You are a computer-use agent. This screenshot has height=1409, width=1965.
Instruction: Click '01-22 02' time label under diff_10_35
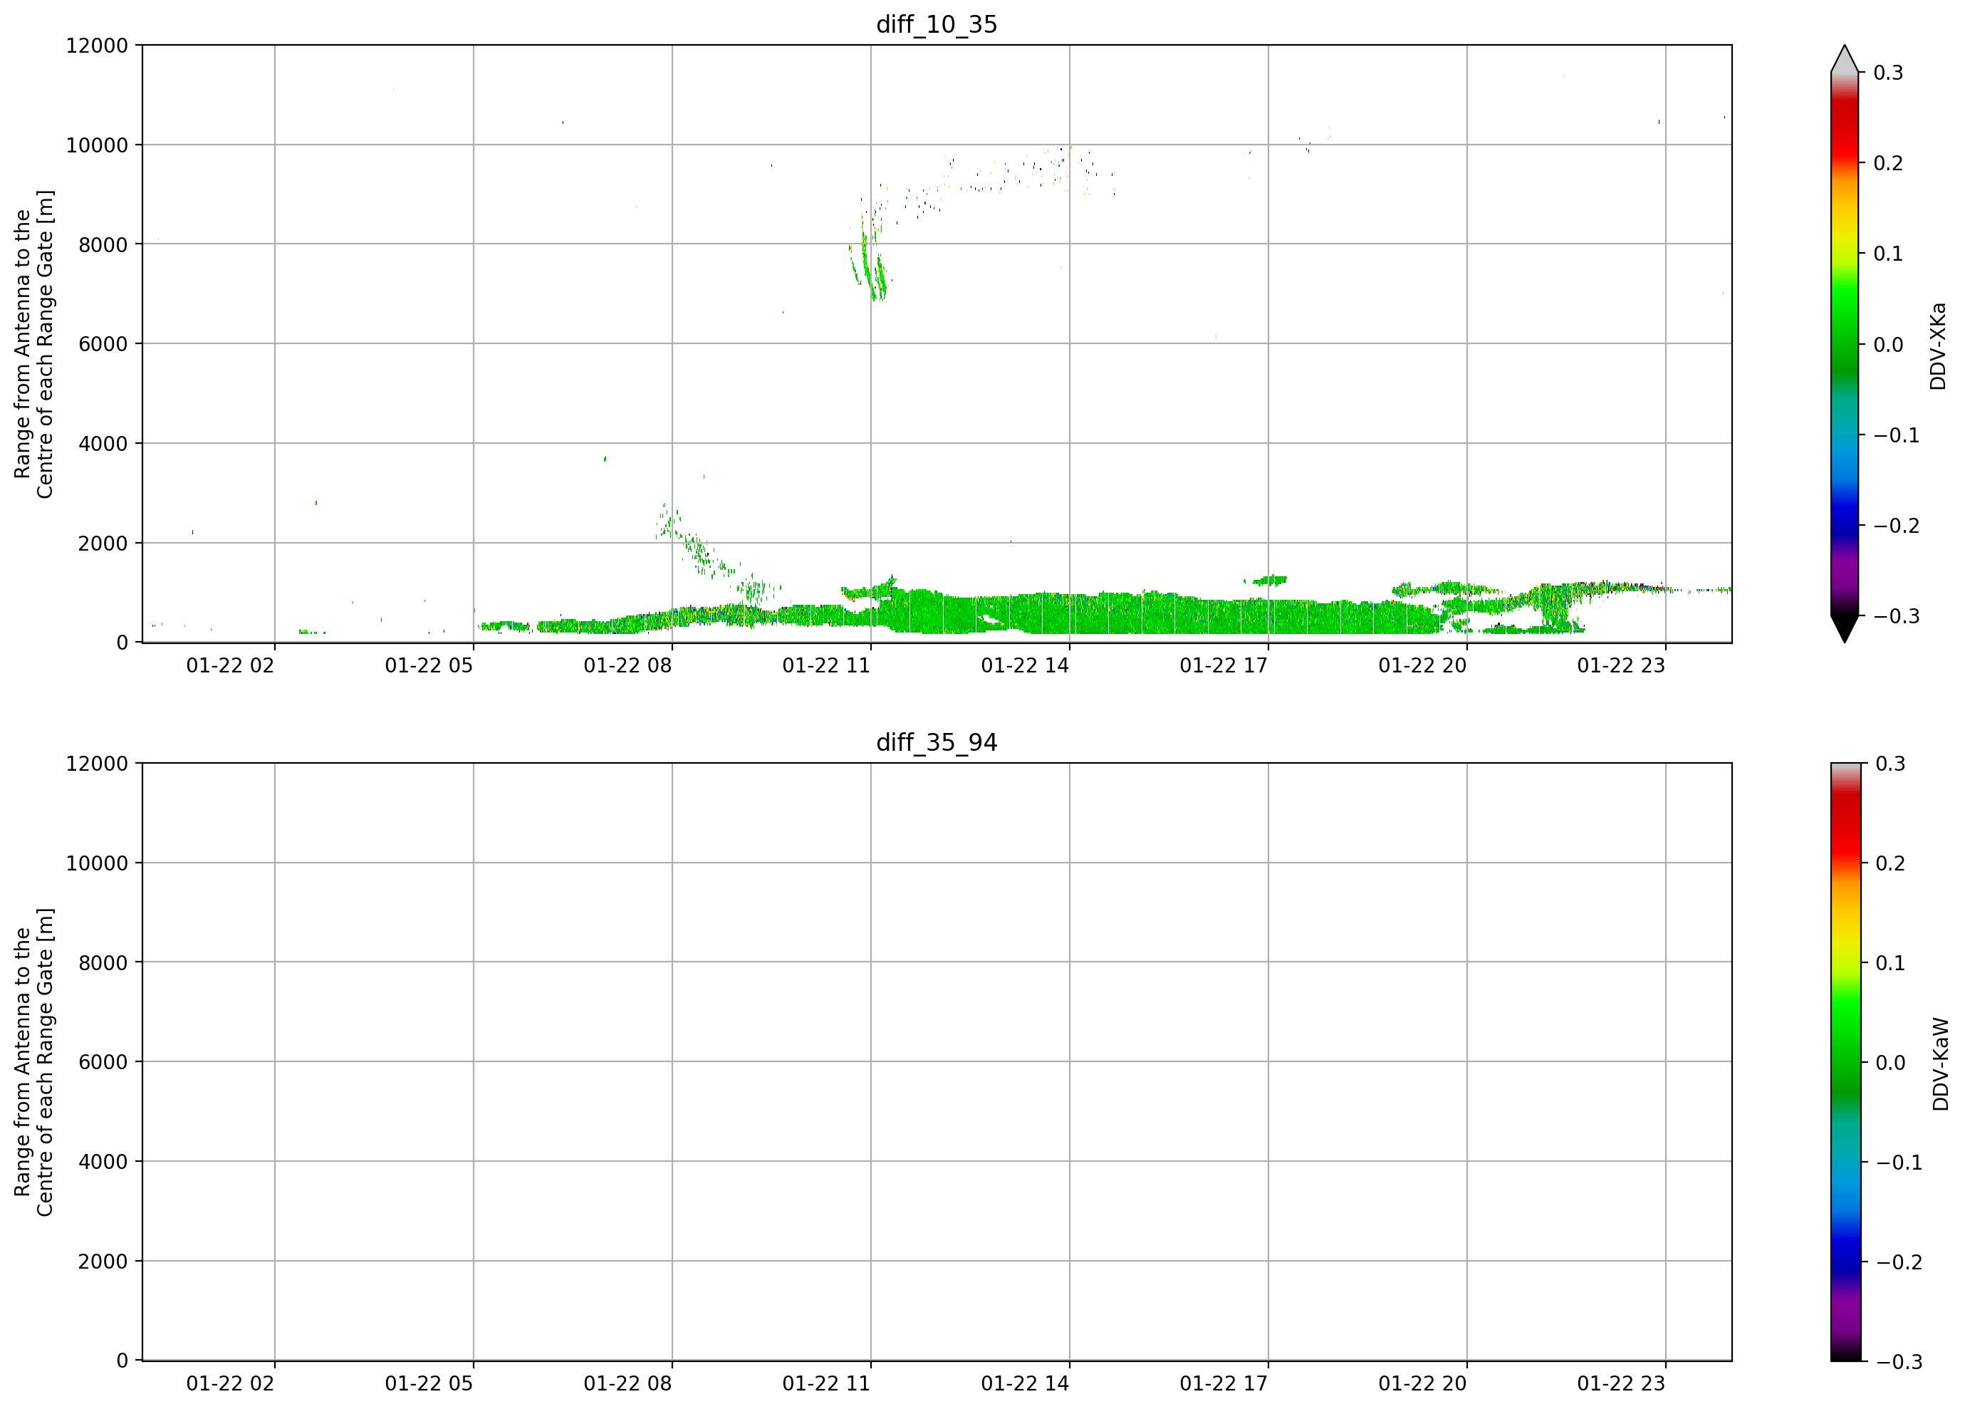[x=231, y=665]
